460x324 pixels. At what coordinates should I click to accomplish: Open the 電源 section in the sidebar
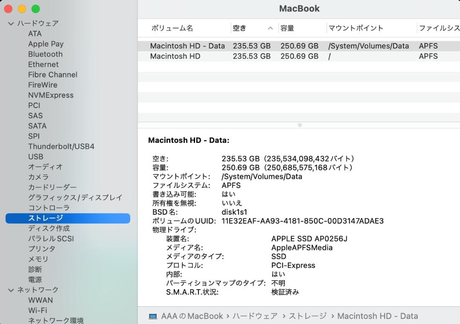click(34, 279)
